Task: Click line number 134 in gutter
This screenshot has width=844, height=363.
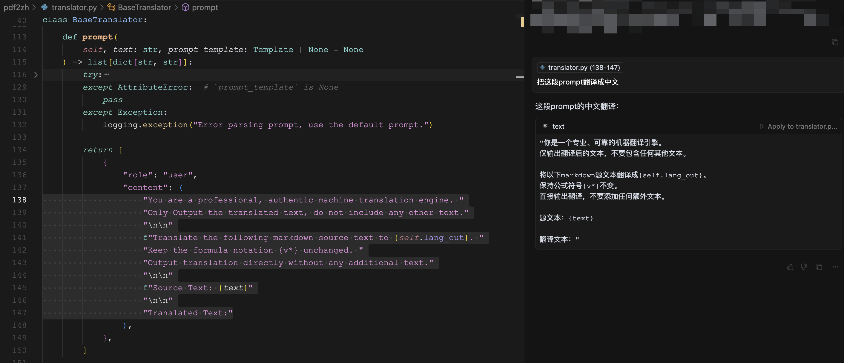Action: (x=19, y=150)
